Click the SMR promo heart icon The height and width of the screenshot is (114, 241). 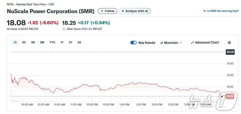pyautogui.click(x=205, y=11)
